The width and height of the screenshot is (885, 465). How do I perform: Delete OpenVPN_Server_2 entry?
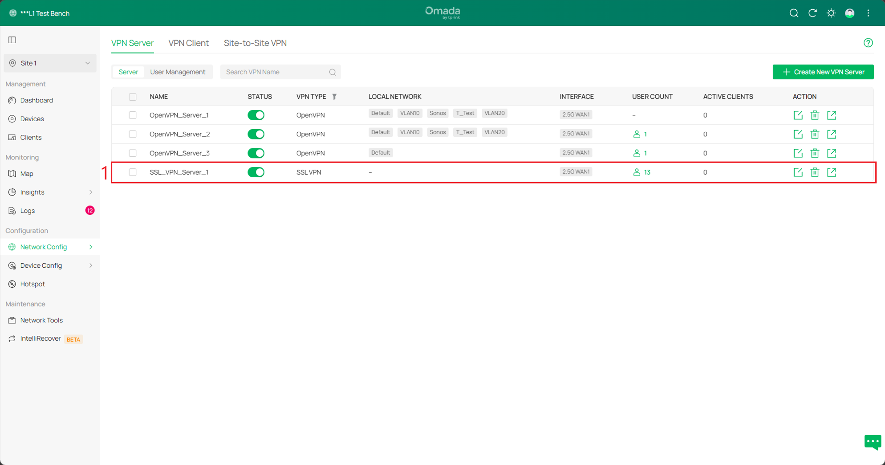[x=815, y=134]
